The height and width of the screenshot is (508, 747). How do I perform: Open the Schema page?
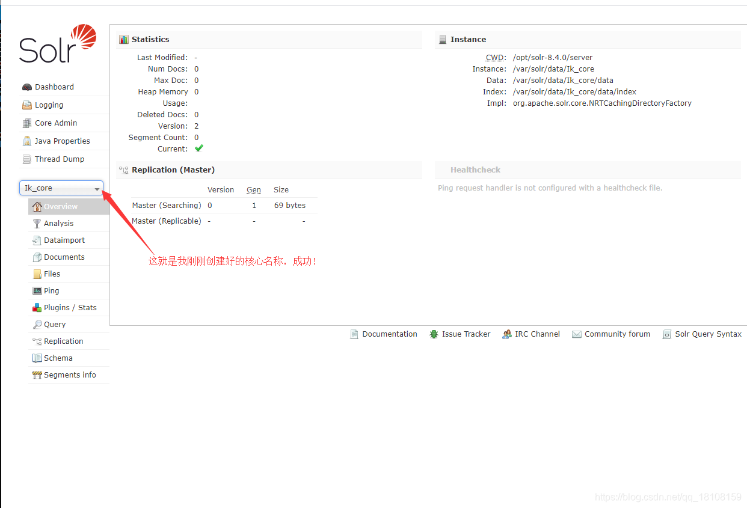[58, 358]
